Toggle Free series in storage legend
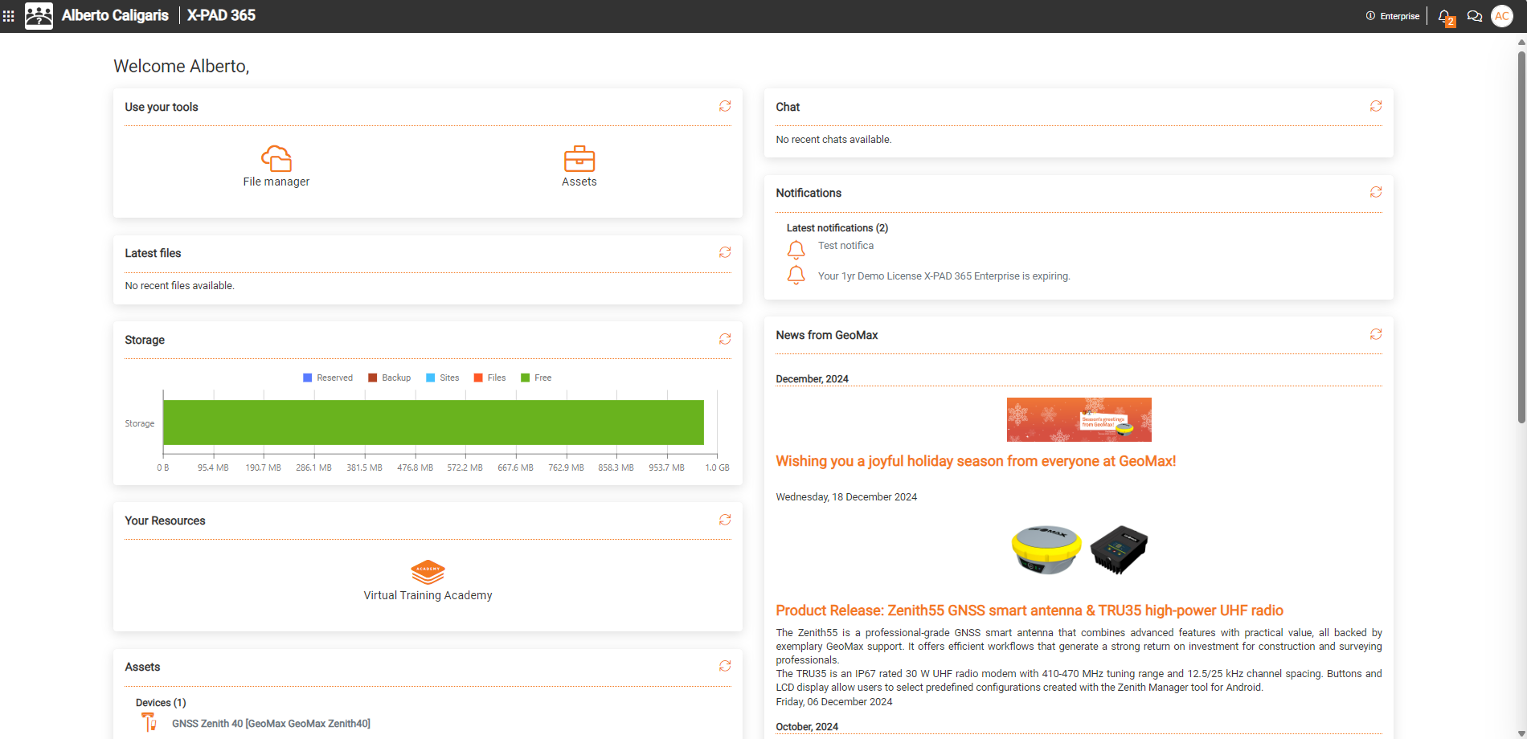1527x739 pixels. (536, 378)
